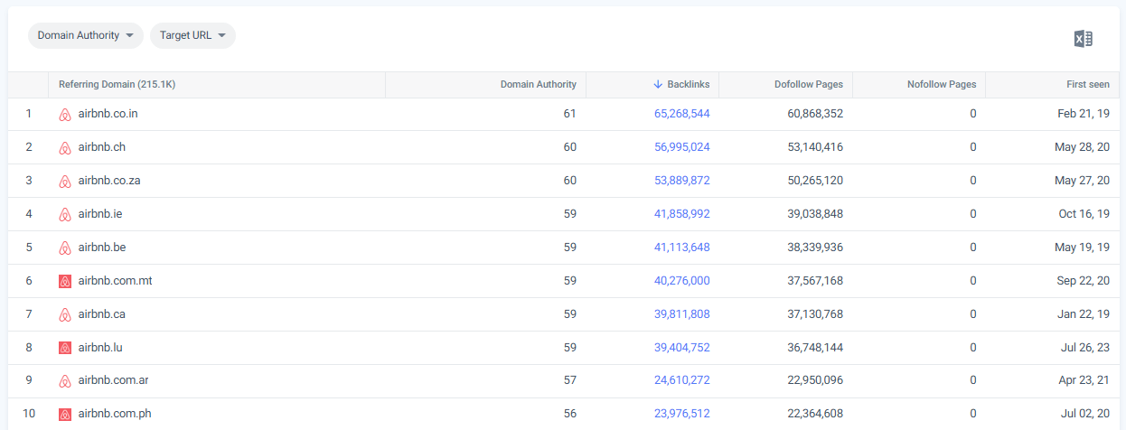Click the airbnb.com.ar favicon icon
The height and width of the screenshot is (430, 1126).
[x=65, y=381]
